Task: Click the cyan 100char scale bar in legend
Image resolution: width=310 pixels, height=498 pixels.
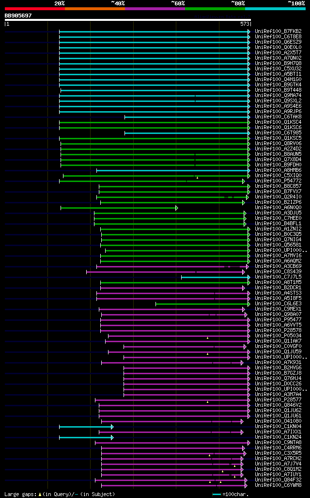Action: coord(217,495)
